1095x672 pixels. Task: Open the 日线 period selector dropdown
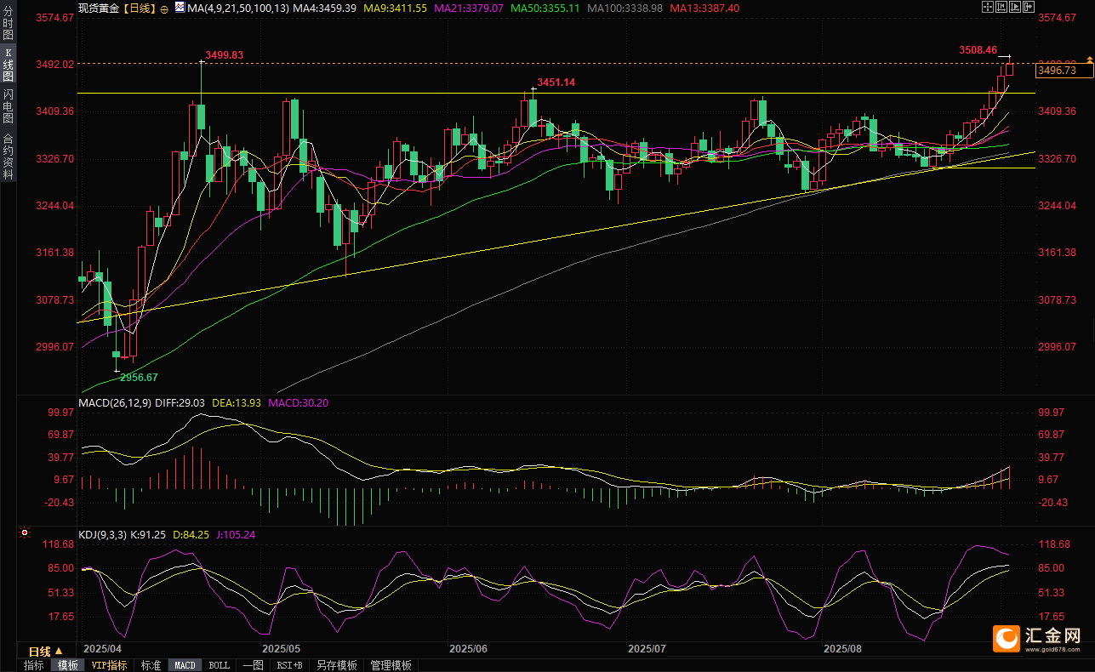[x=46, y=652]
